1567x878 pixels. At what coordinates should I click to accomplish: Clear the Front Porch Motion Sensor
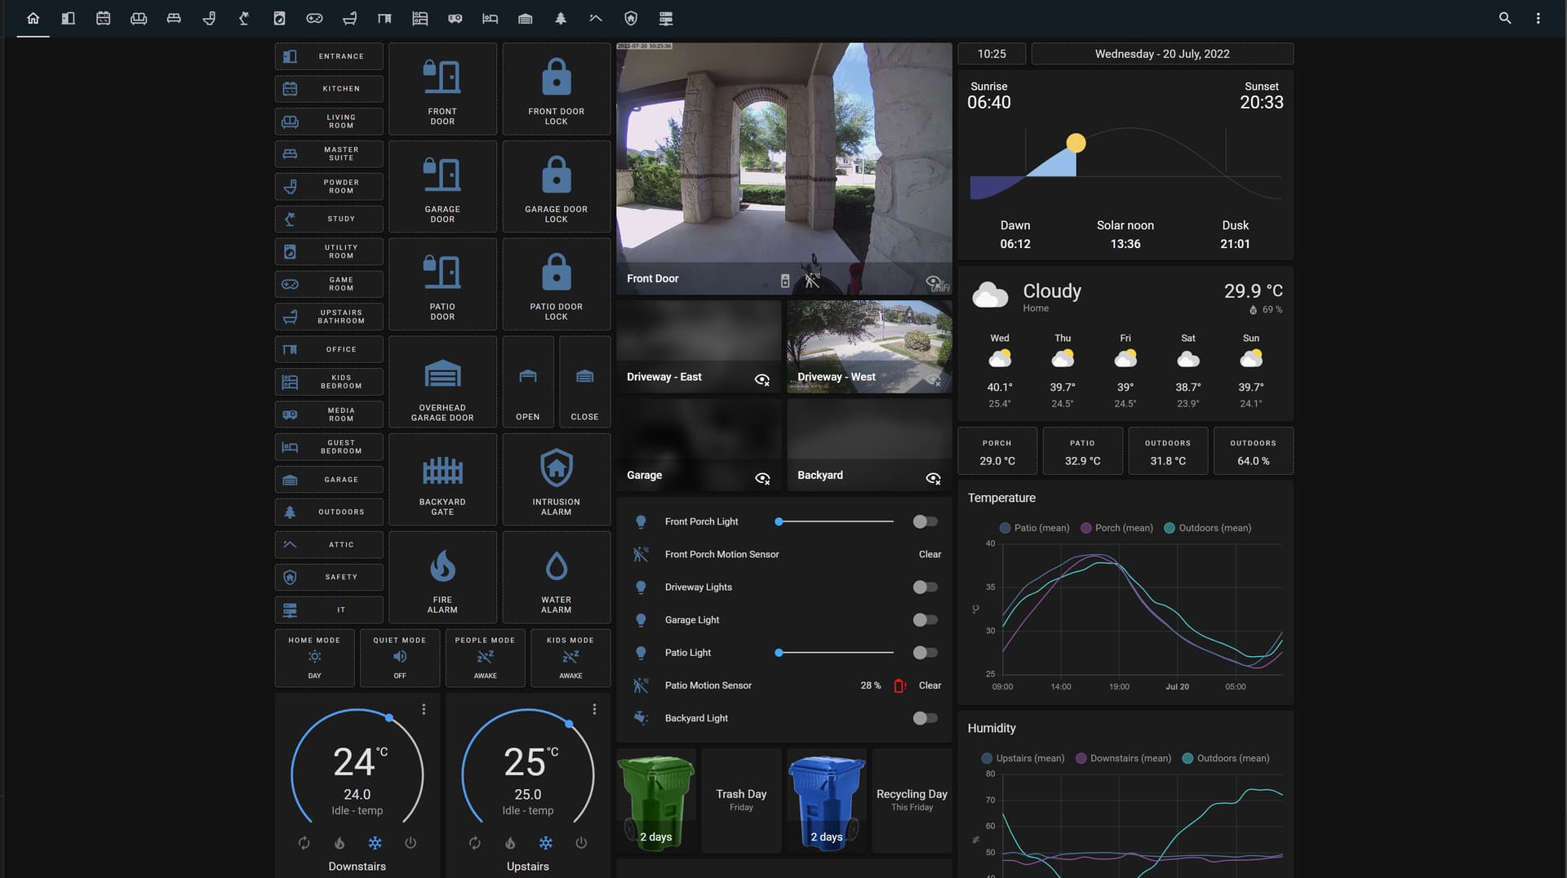pyautogui.click(x=930, y=554)
